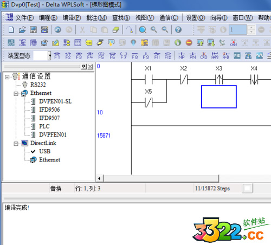Select the checked USB connection

coord(45,151)
